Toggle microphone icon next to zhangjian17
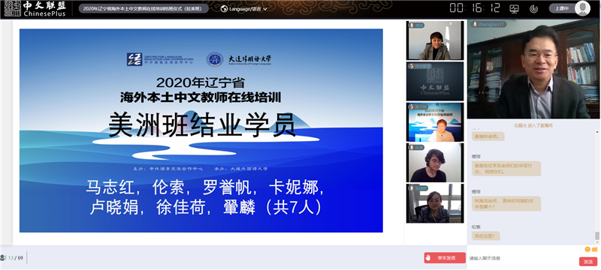 coord(475,24)
